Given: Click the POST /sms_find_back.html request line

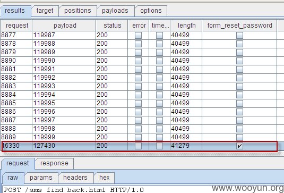Looking at the screenshot, I should 74,190.
